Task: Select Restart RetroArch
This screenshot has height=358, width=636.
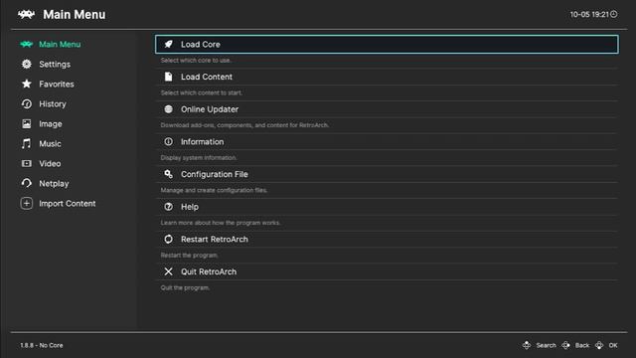Action: point(387,239)
